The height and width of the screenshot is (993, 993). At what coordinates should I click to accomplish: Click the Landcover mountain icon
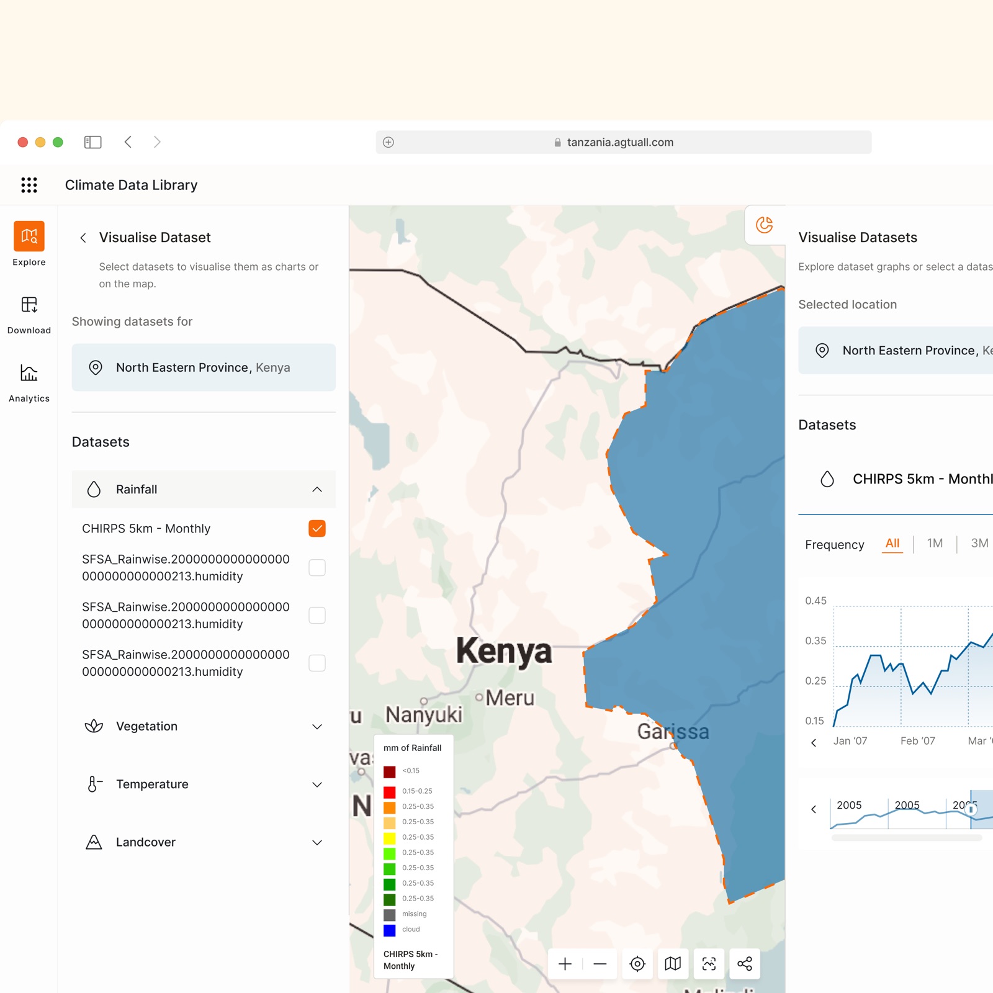pyautogui.click(x=94, y=842)
